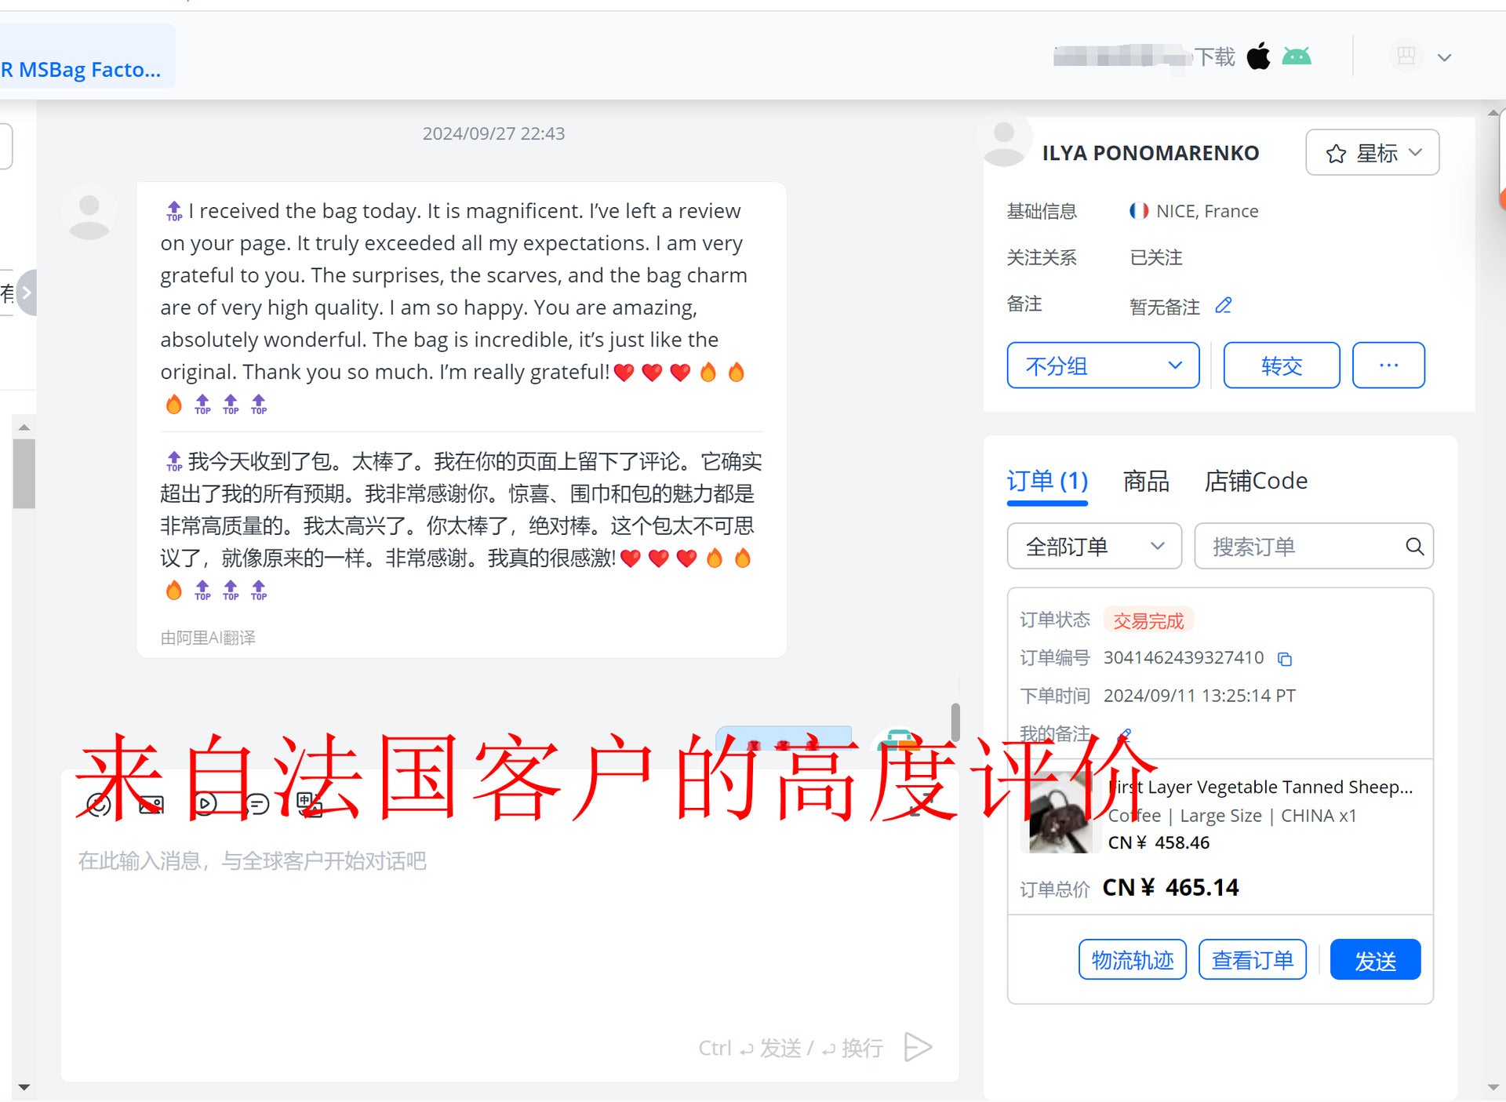Click the 已关注 follow status text

(x=1156, y=257)
